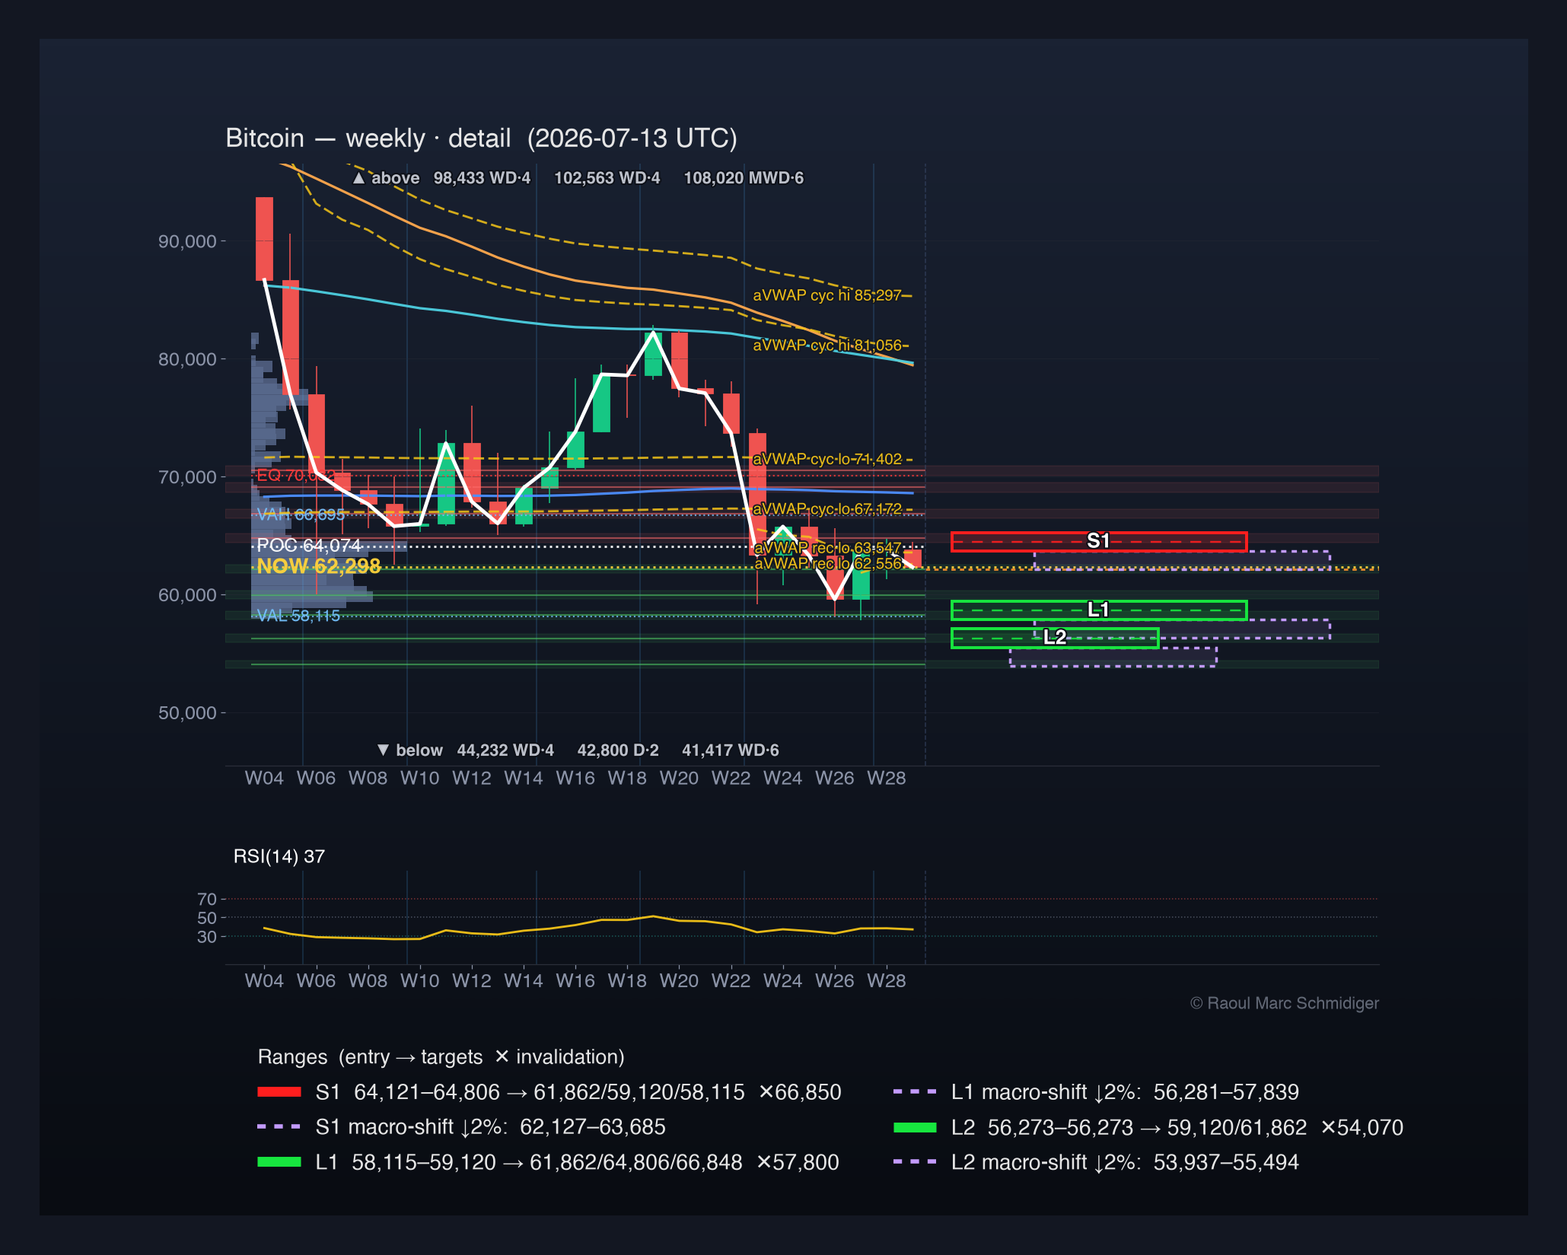Click the '108,020 MWD·6' above level
The width and height of the screenshot is (1567, 1255).
744,178
